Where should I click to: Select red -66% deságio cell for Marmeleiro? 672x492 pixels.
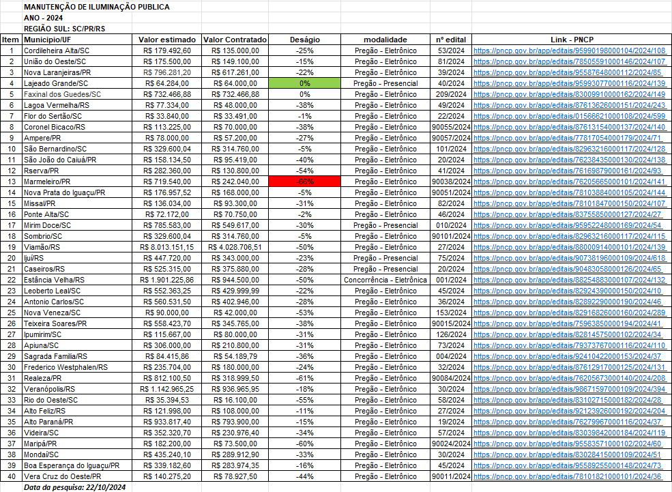tap(305, 182)
